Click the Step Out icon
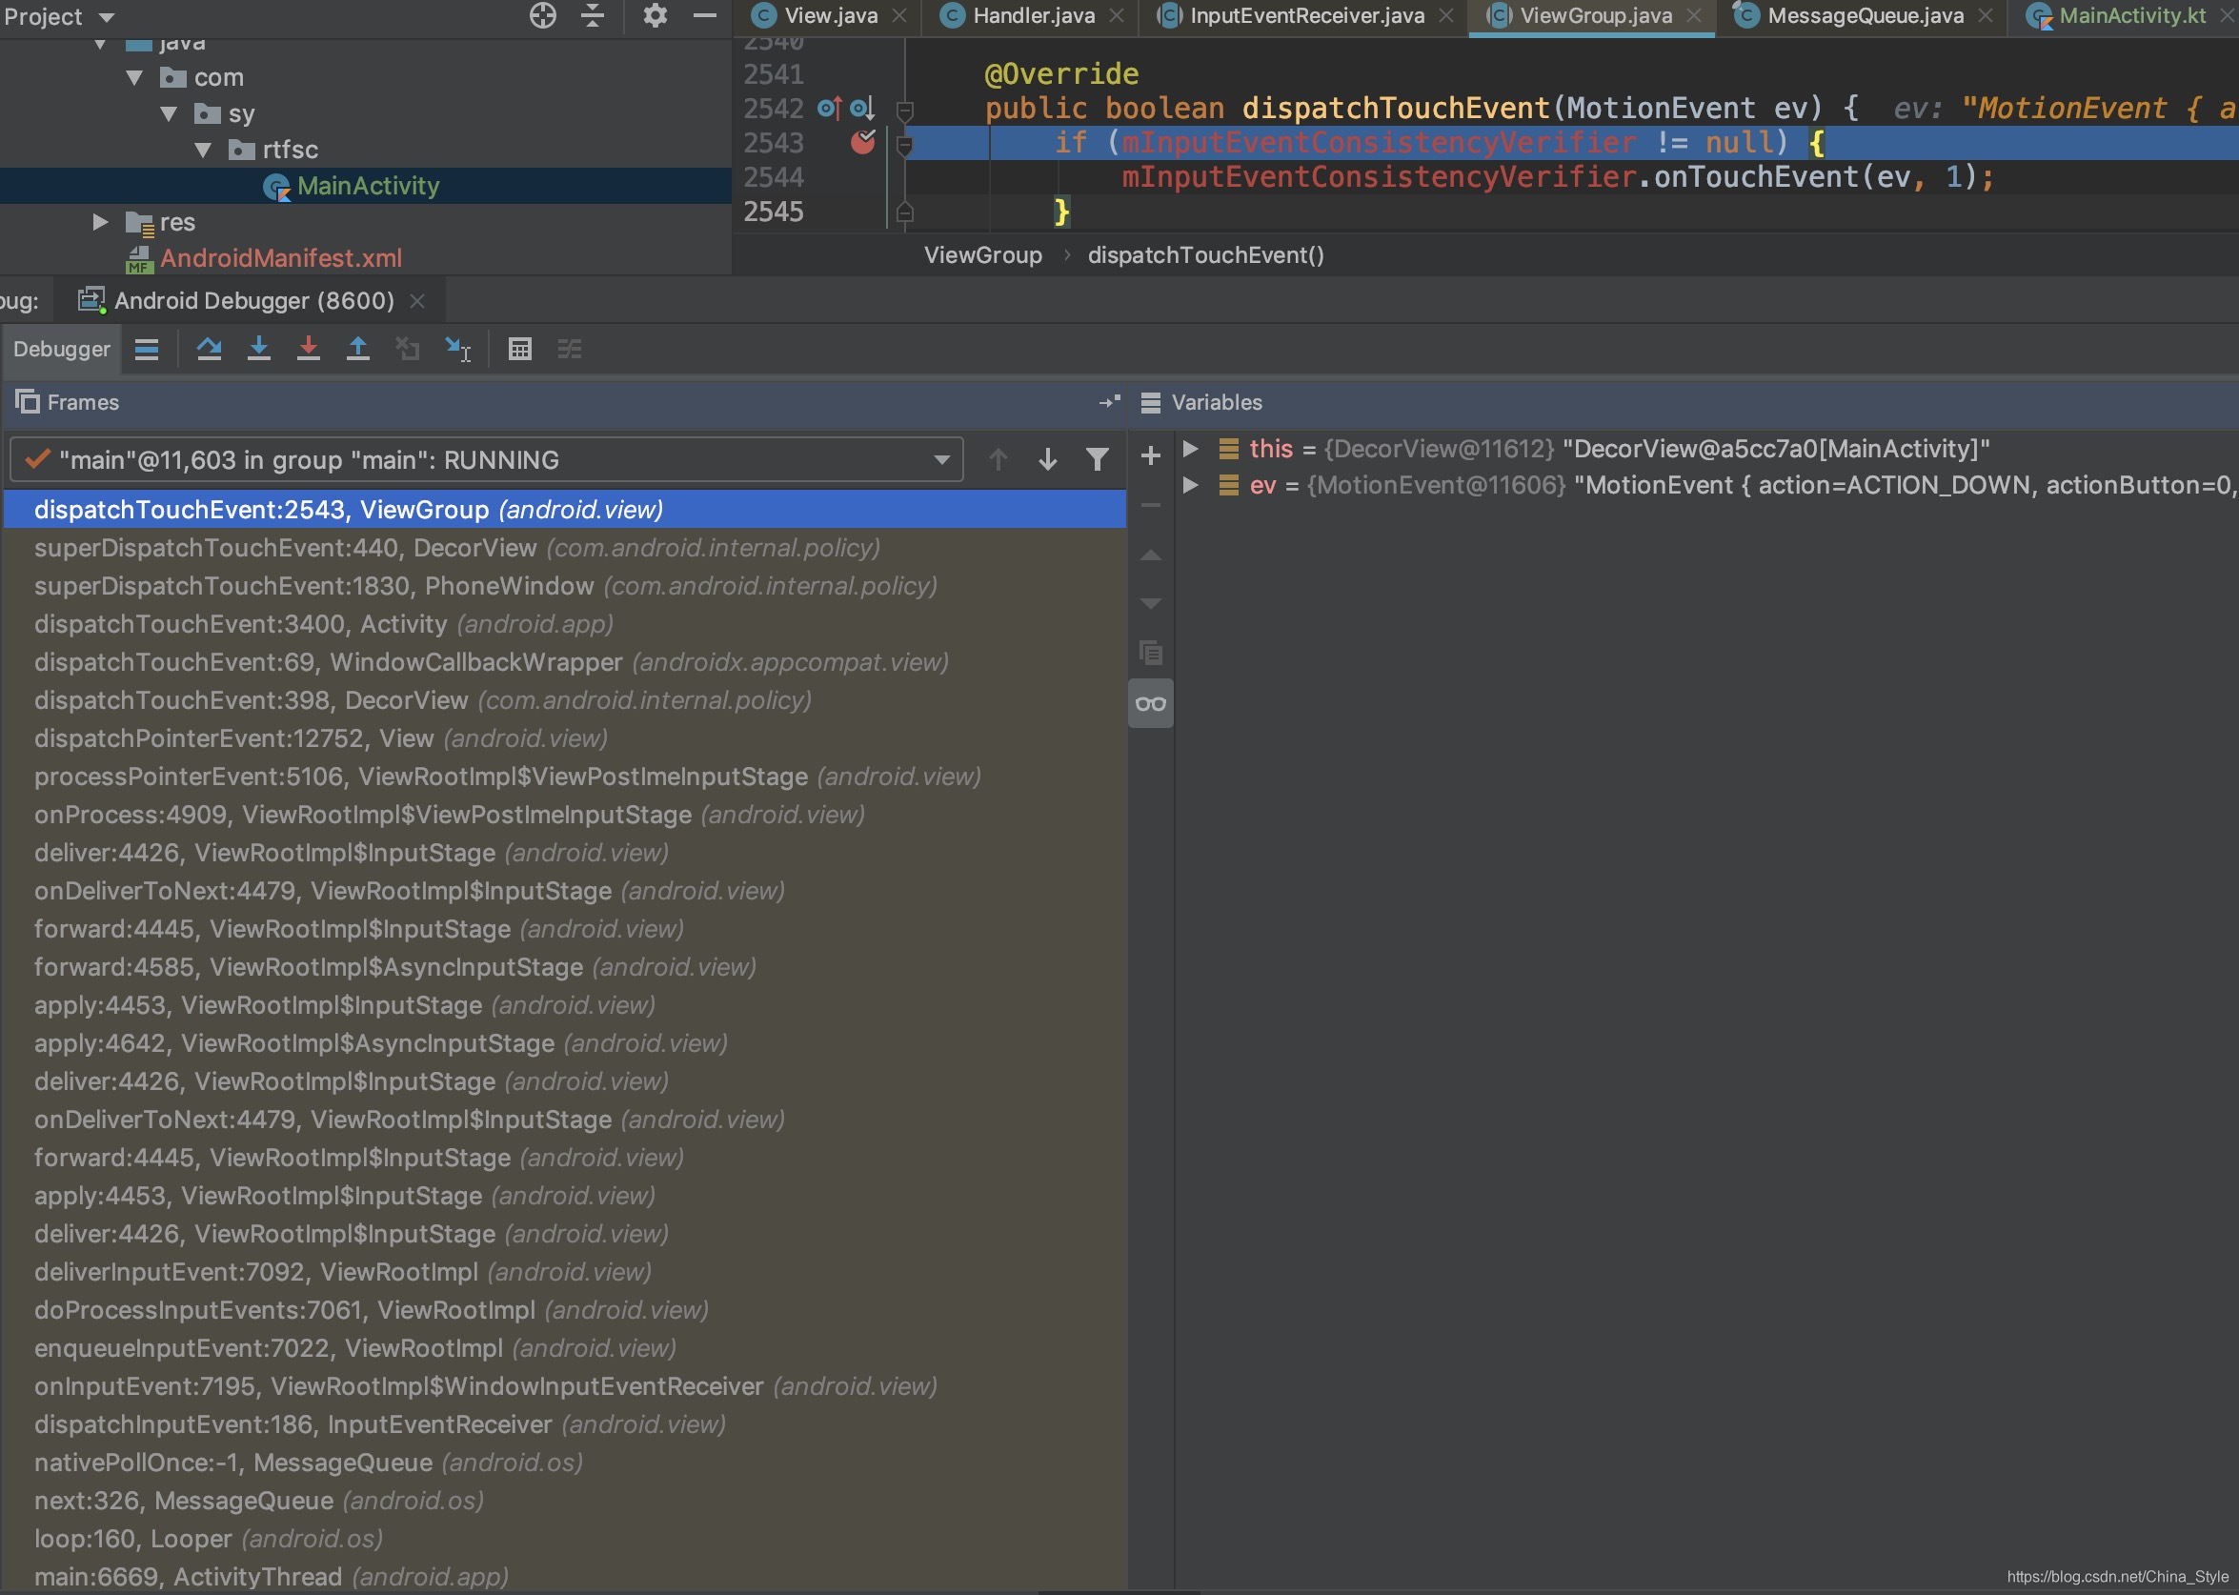 tap(358, 349)
